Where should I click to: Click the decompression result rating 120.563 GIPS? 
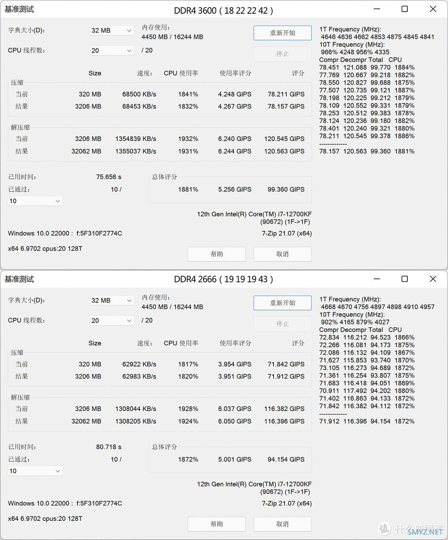click(x=285, y=151)
